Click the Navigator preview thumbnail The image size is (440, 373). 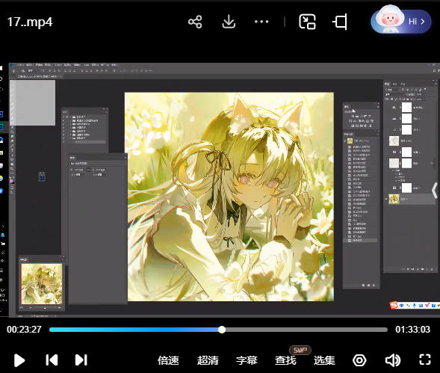coord(42,284)
